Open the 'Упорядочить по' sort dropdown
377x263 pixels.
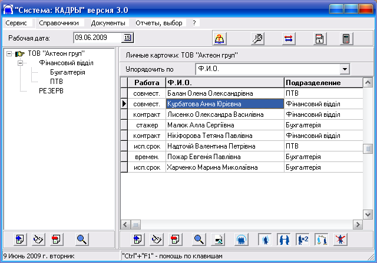(x=344, y=69)
